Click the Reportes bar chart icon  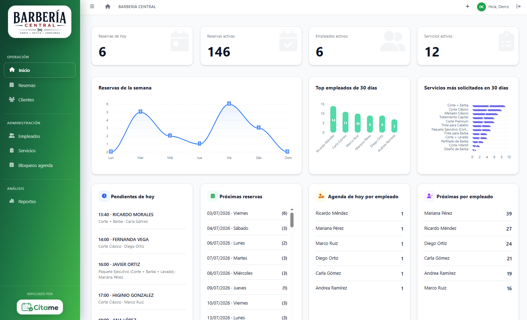click(x=12, y=201)
